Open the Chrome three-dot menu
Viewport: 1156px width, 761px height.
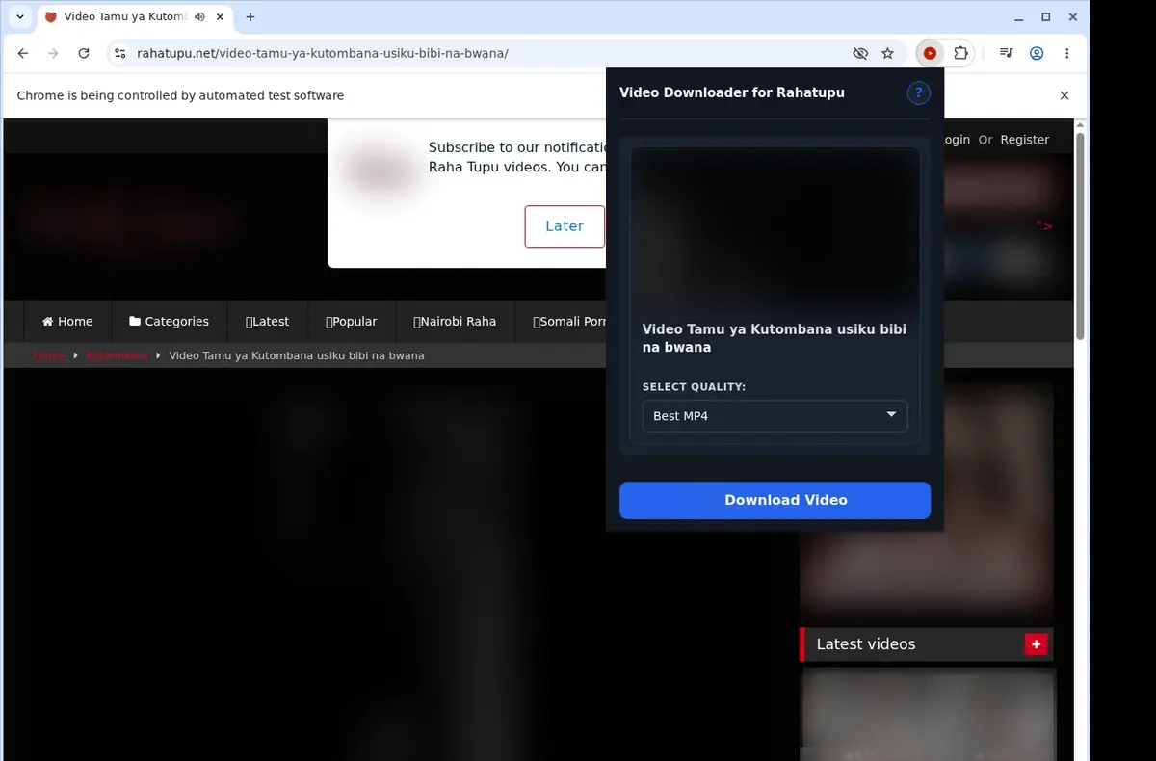1067,54
